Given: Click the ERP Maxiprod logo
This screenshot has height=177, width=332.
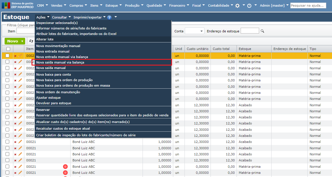Looking at the screenshot, I should [x=5, y=5].
